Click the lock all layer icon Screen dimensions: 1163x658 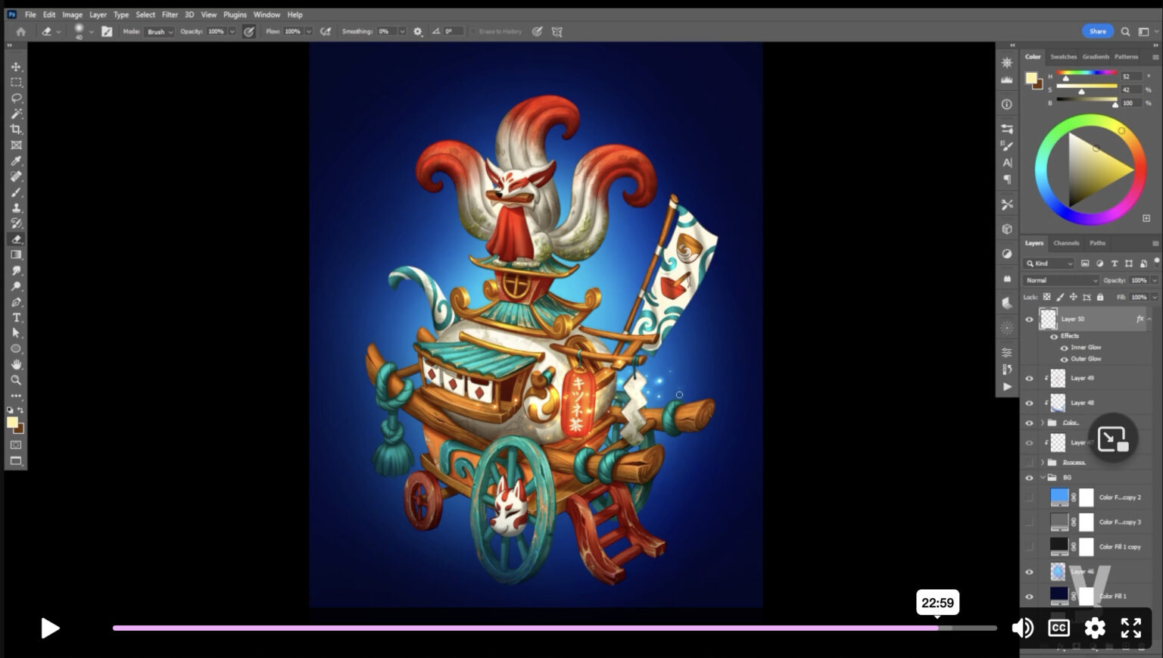pos(1100,298)
